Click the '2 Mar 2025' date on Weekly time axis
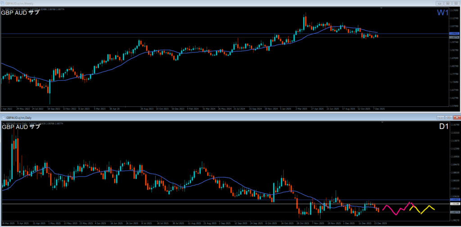Image resolution: width=461 pixels, height=227 pixels. tap(301, 109)
